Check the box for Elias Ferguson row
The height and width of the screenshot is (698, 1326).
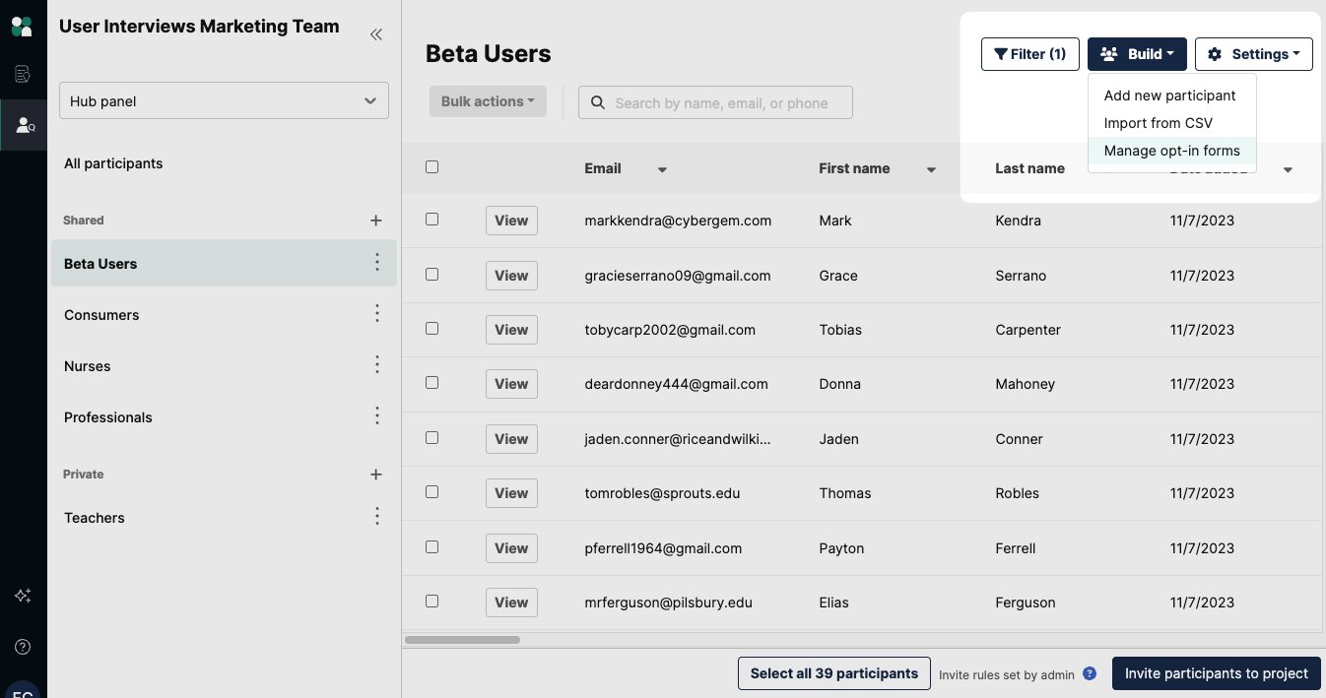pos(431,601)
